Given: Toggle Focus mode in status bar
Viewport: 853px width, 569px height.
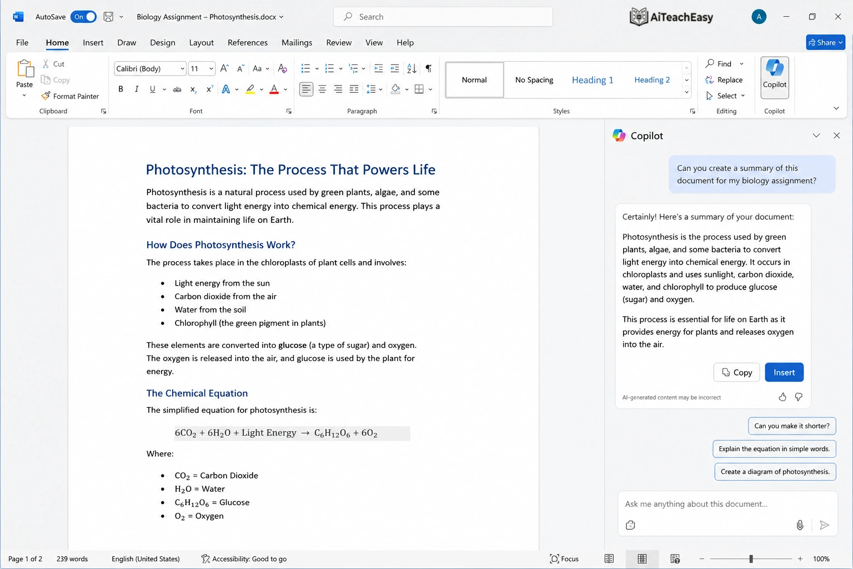Looking at the screenshot, I should tap(564, 559).
